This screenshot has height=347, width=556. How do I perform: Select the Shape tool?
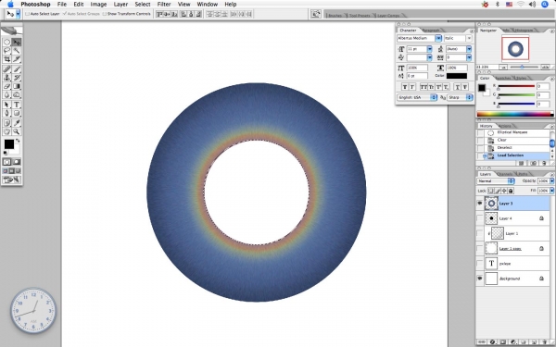coord(17,113)
